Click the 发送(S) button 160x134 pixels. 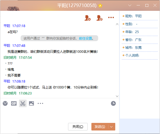coord(100,127)
